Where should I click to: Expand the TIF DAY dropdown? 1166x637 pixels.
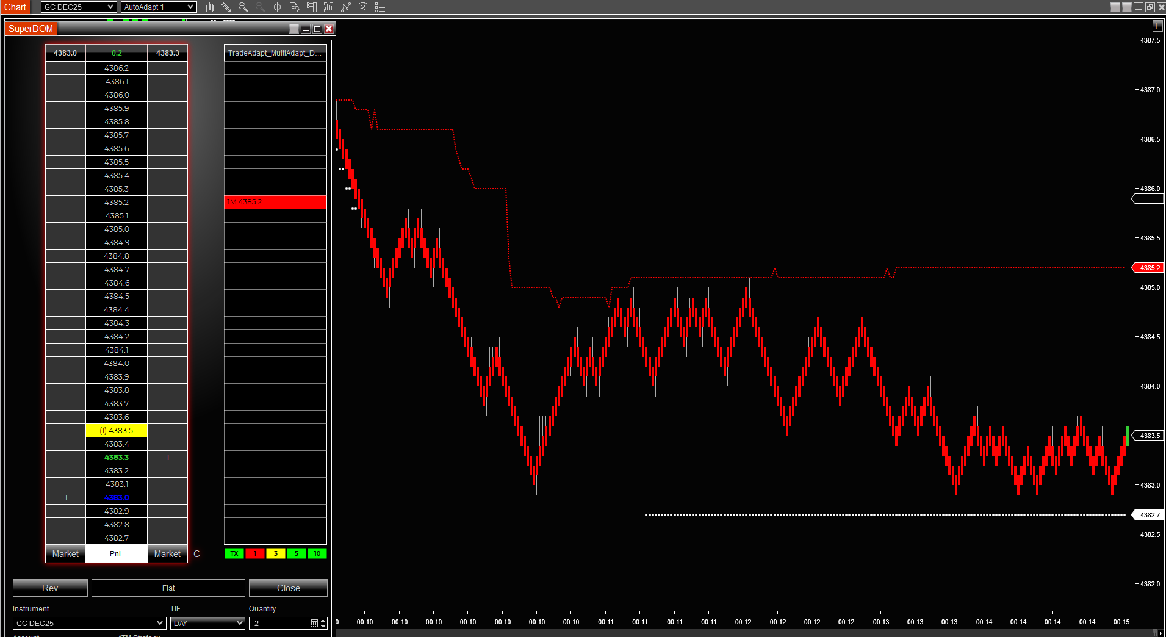point(207,623)
